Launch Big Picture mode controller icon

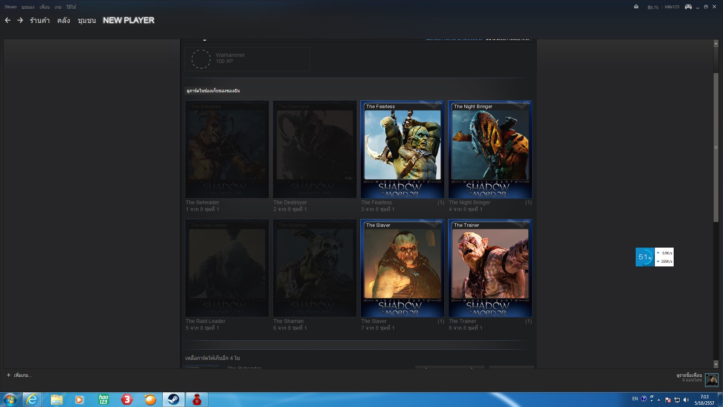coord(688,7)
